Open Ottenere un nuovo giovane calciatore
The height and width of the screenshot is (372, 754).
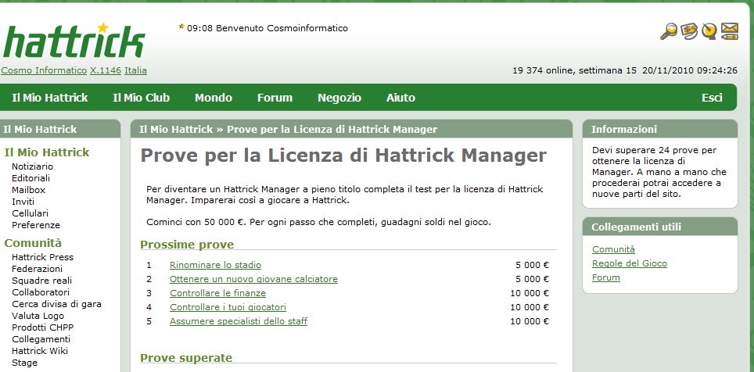tap(253, 279)
